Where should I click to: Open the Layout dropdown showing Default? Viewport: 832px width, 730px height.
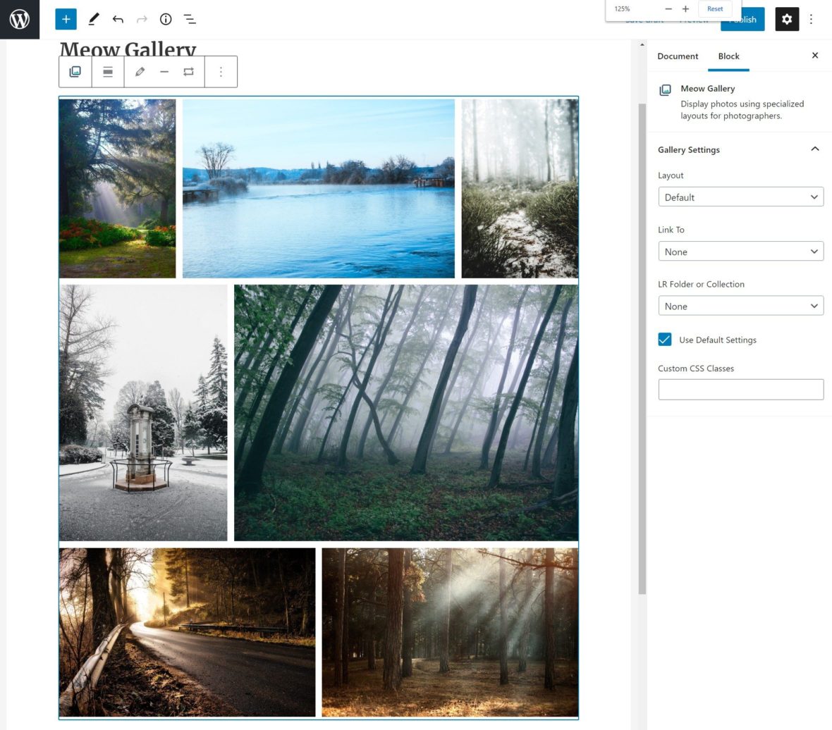click(x=741, y=197)
